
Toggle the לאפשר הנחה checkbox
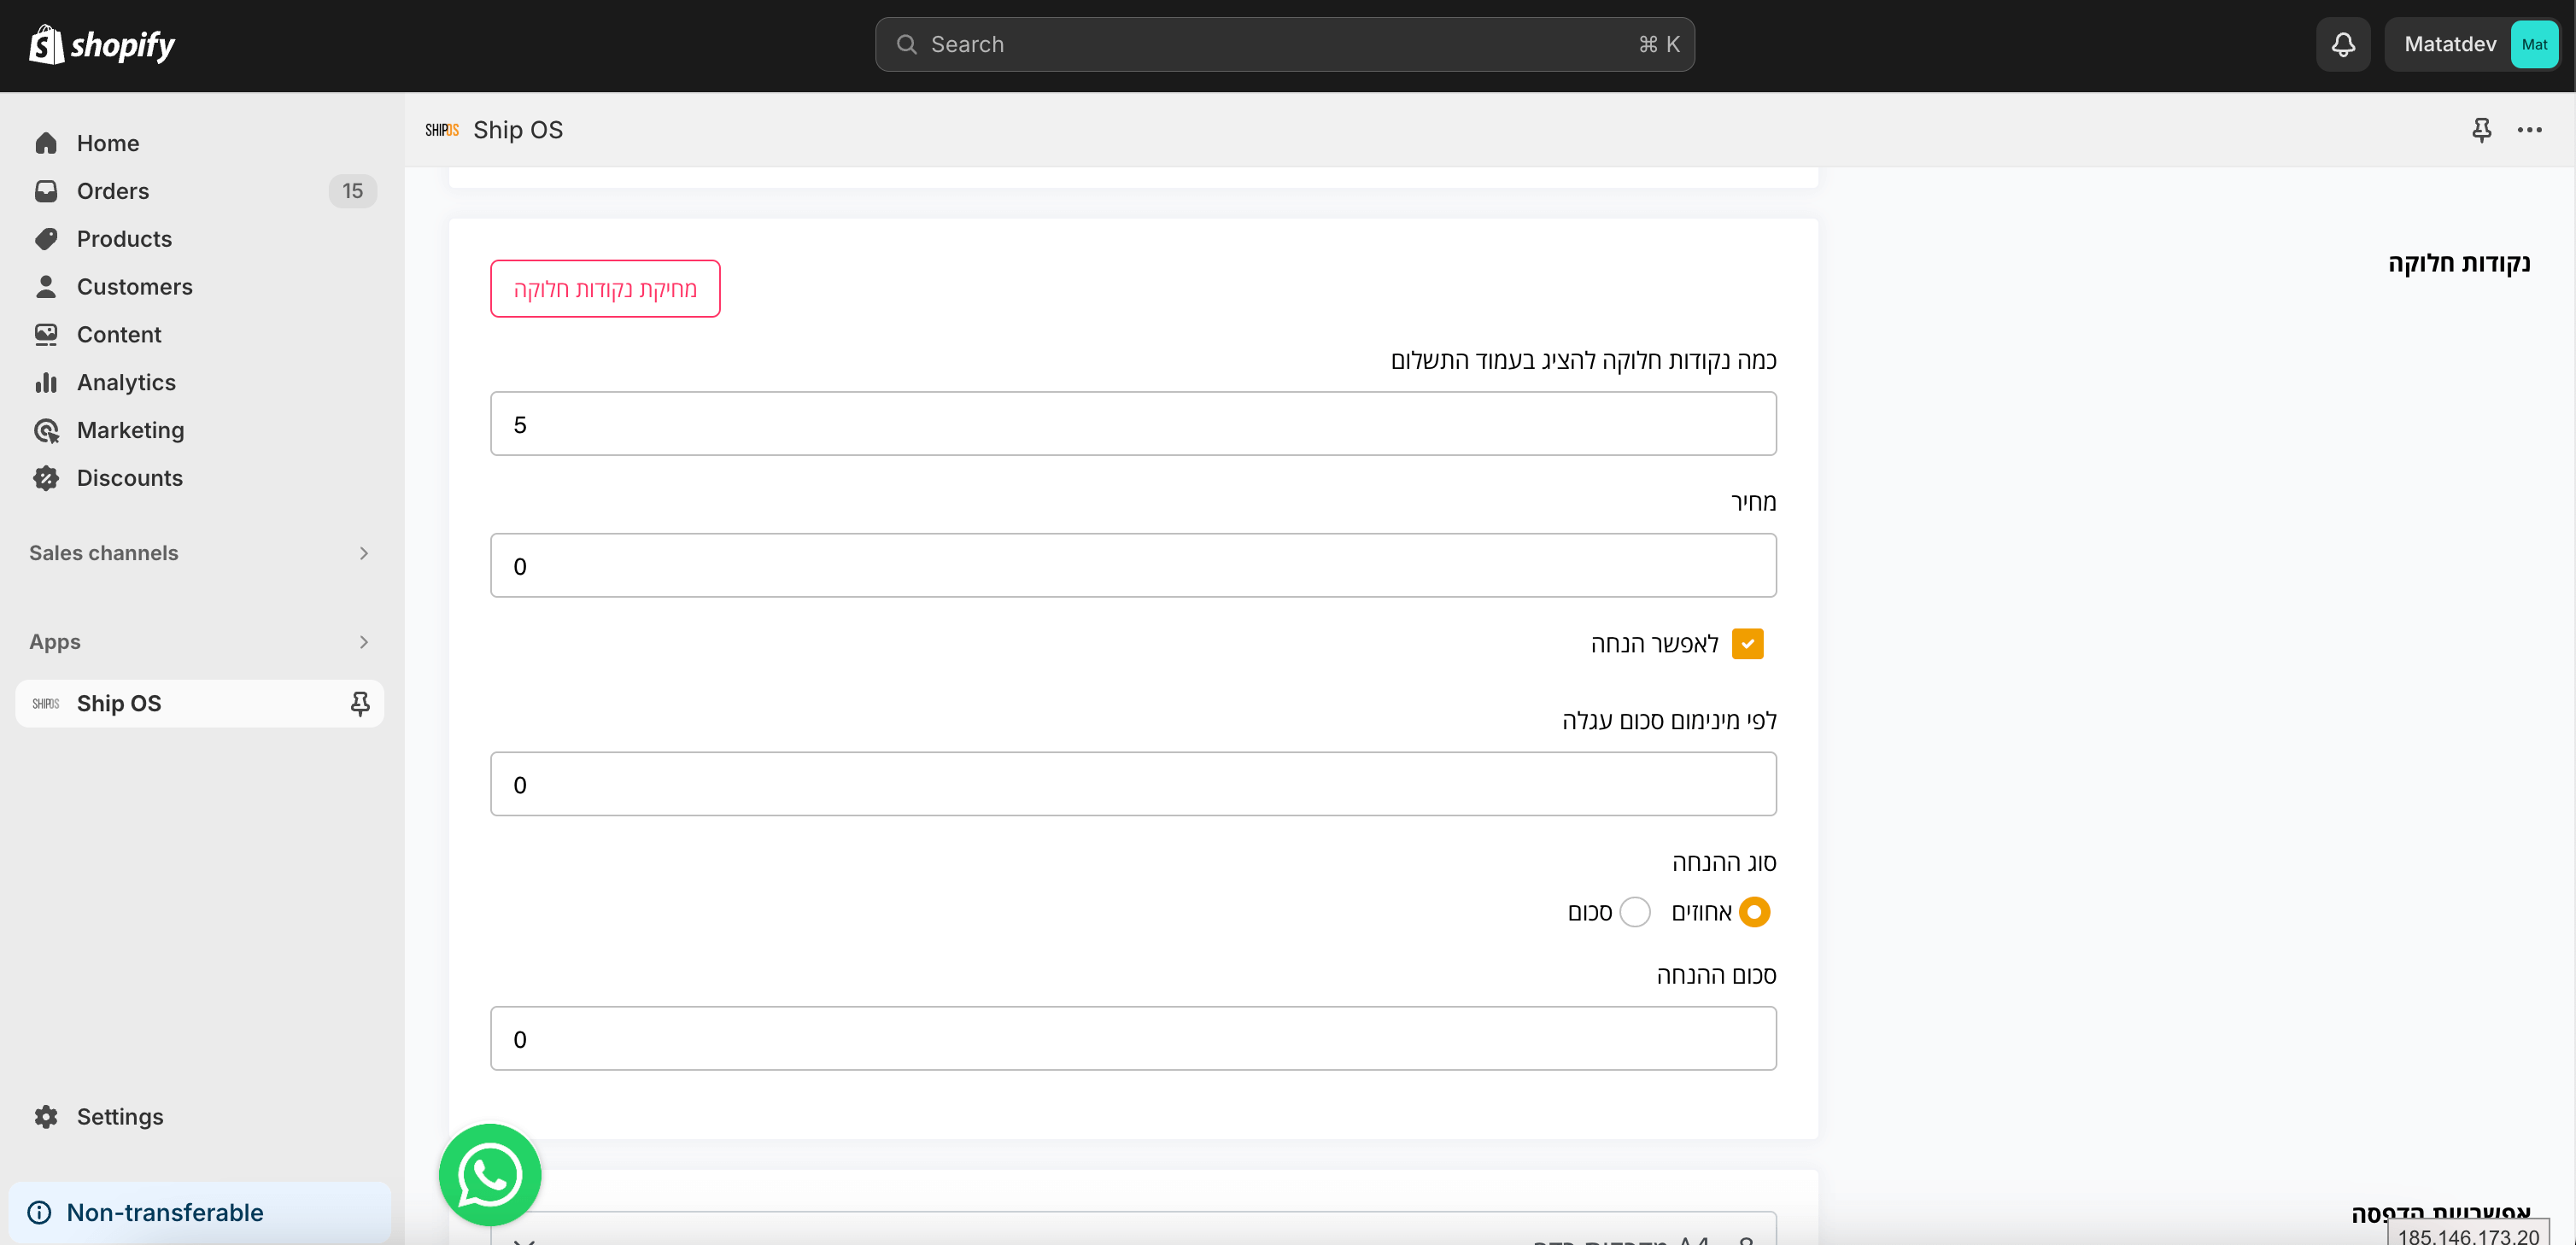tap(1747, 643)
